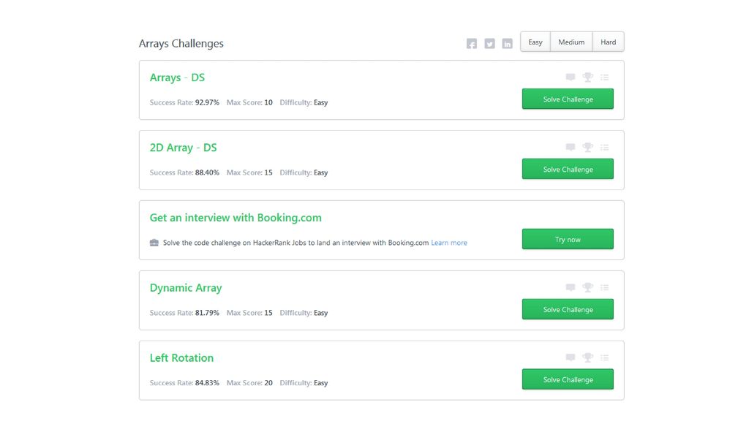Screen dimensions: 749x421
Task: Solve the Arrays - DS challenge
Action: 568,99
